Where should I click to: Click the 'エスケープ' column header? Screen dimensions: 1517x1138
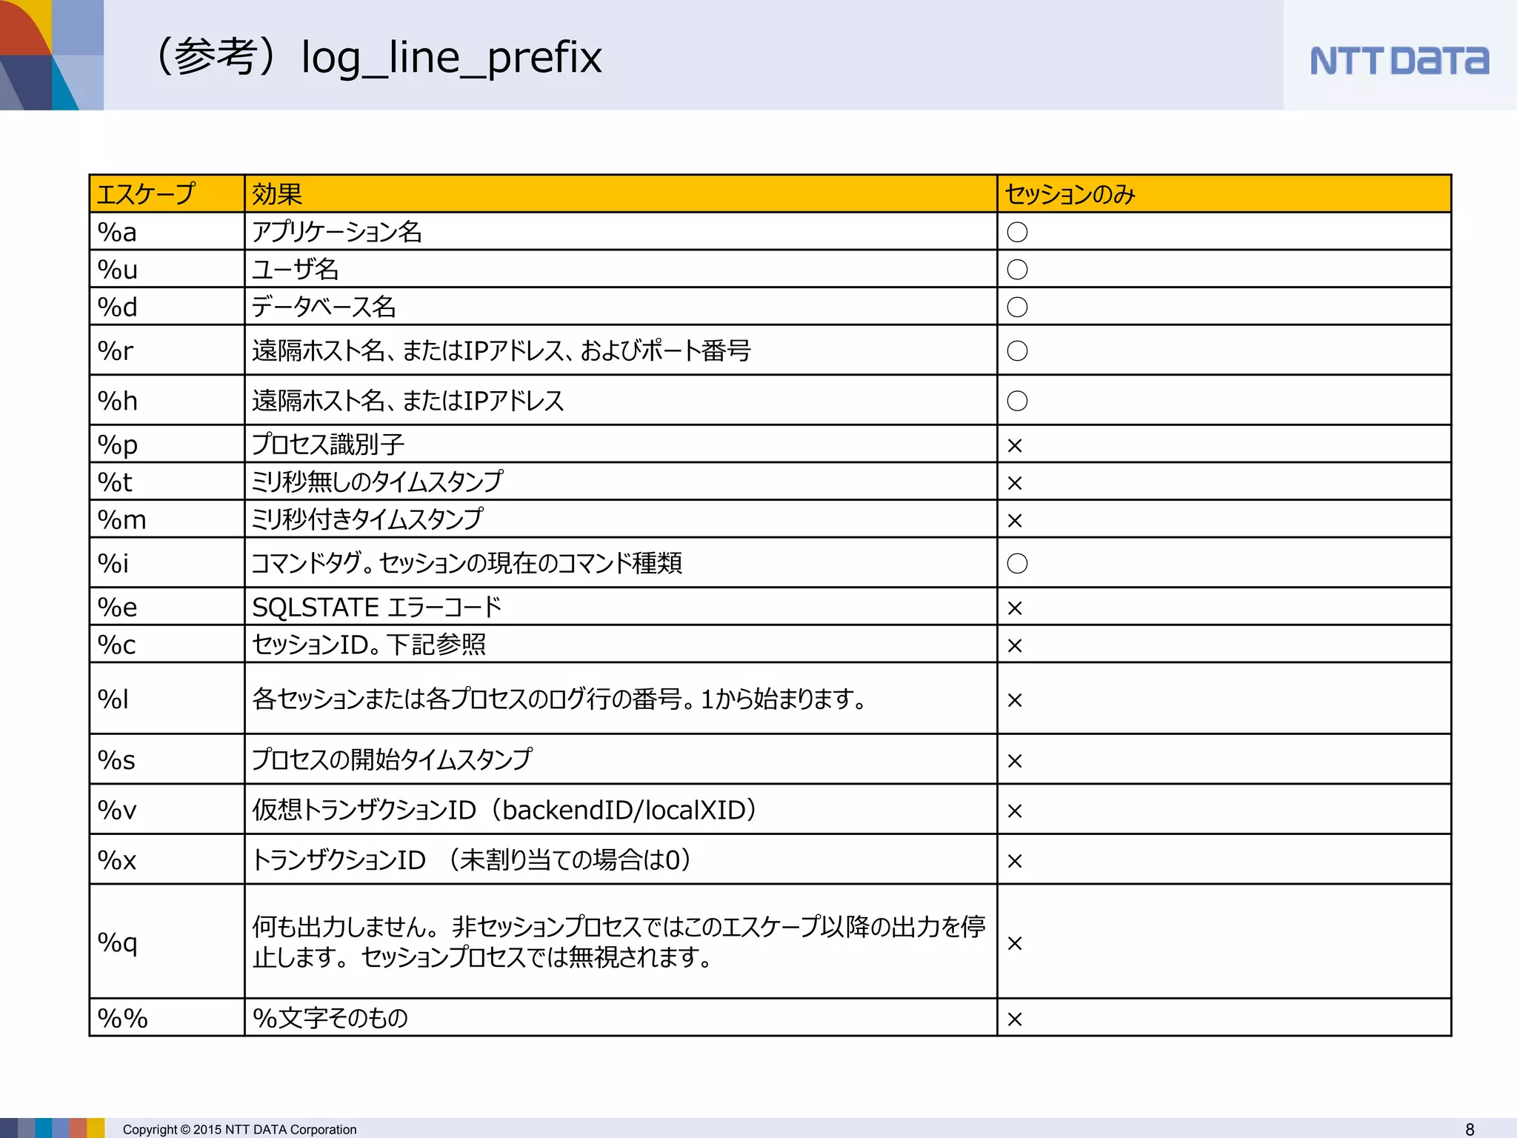point(167,194)
